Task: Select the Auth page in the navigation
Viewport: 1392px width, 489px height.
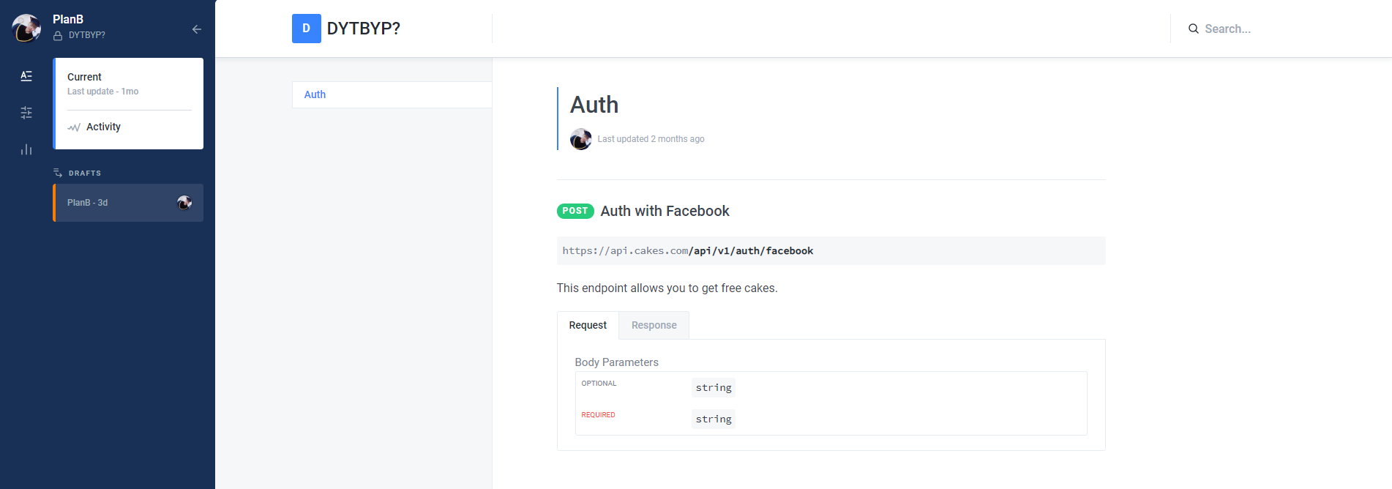Action: [315, 94]
